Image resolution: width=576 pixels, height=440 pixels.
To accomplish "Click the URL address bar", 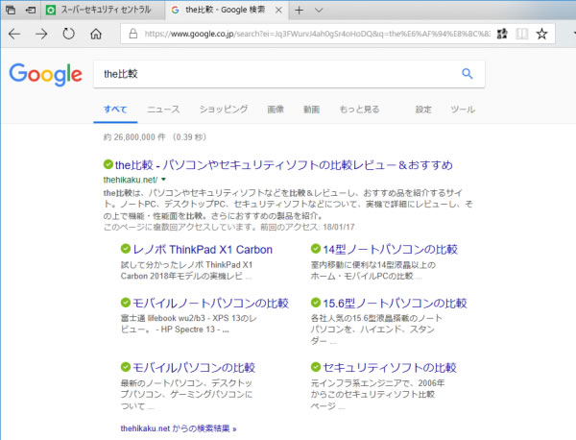I will [x=317, y=34].
